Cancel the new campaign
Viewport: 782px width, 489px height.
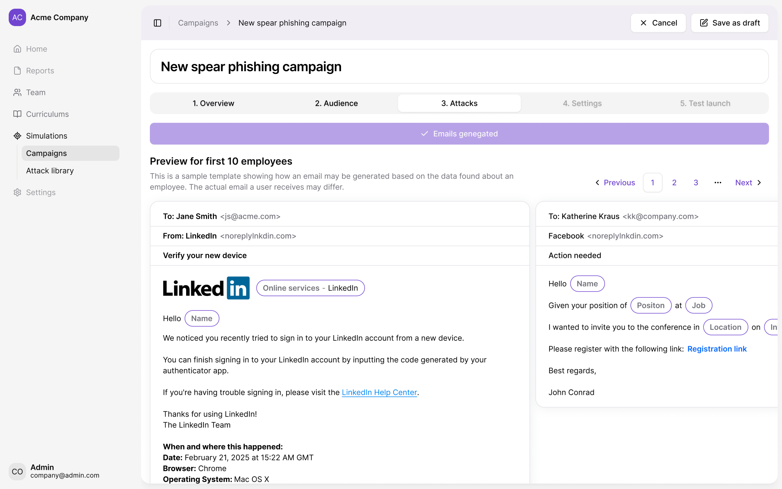(x=659, y=23)
